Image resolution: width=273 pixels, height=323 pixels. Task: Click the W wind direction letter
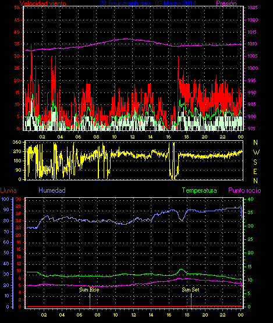tap(256, 152)
